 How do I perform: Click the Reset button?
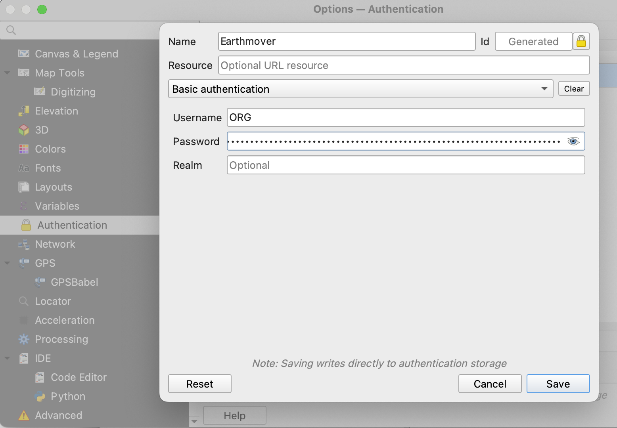199,384
